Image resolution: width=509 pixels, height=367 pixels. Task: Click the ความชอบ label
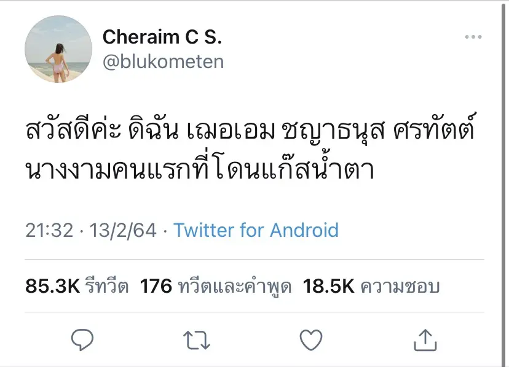click(x=400, y=287)
